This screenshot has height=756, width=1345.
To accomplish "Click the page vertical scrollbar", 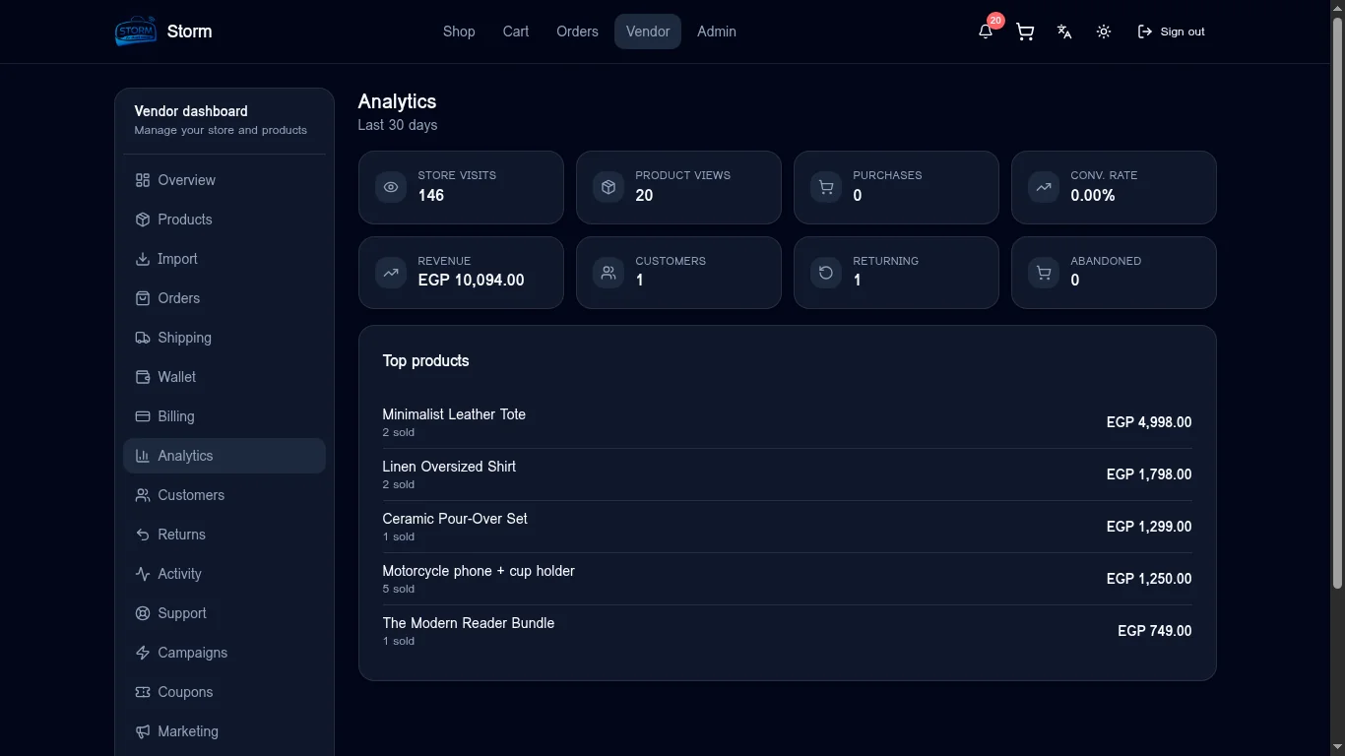I will point(1337,303).
